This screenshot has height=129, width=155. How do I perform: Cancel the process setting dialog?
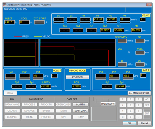(x=144, y=123)
